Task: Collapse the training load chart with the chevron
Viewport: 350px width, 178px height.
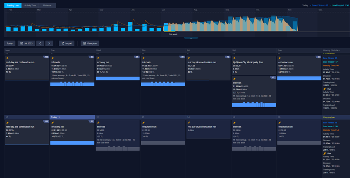Action: pos(191,38)
